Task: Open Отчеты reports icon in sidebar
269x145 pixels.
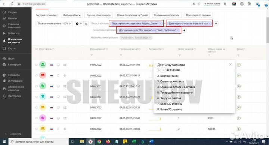Action: click(4, 18)
